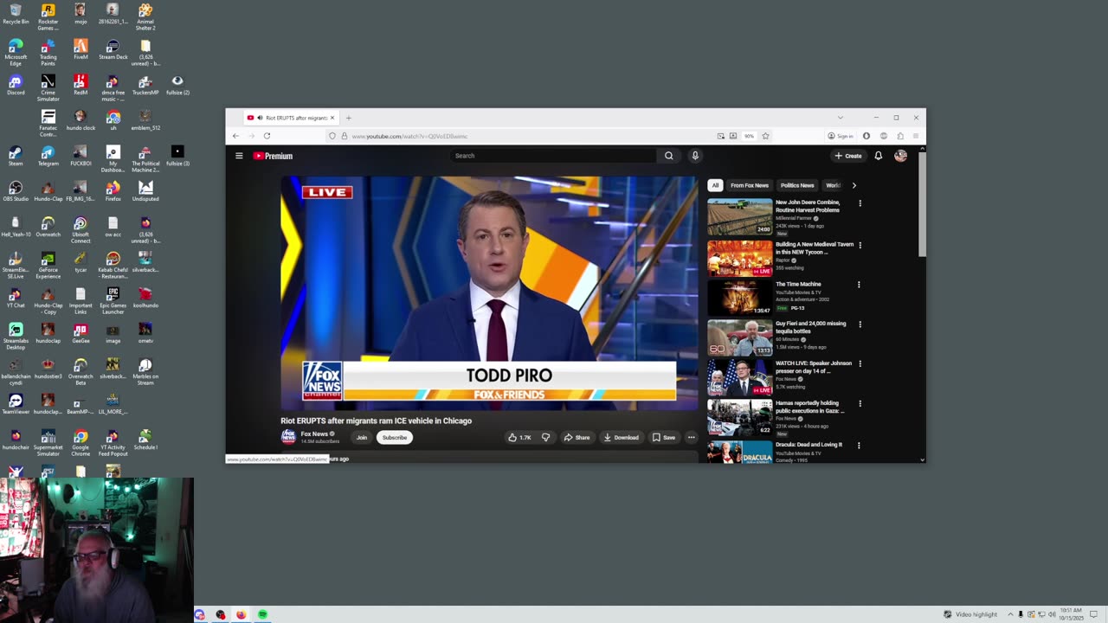Screen dimensions: 1108x623
Task: Open Stream Deck desktop shortcut
Action: pyautogui.click(x=113, y=49)
